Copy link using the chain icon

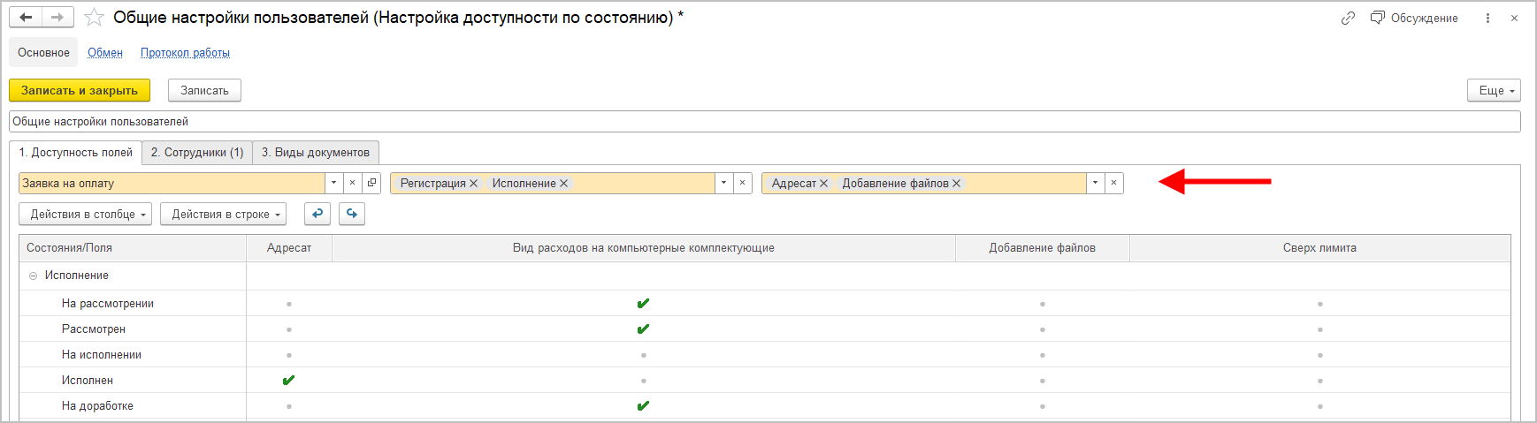pos(1348,18)
